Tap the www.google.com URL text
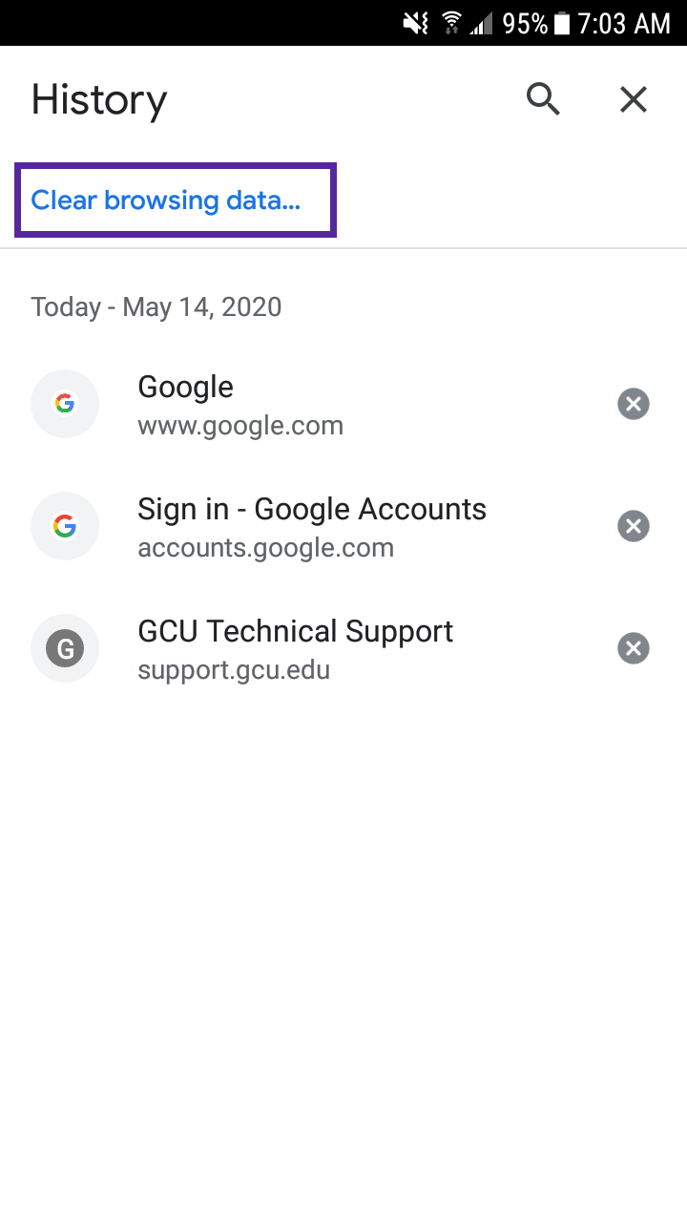This screenshot has height=1222, width=687. (240, 426)
